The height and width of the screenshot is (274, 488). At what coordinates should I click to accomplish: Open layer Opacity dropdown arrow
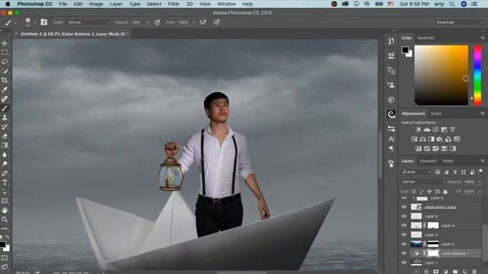[480, 182]
